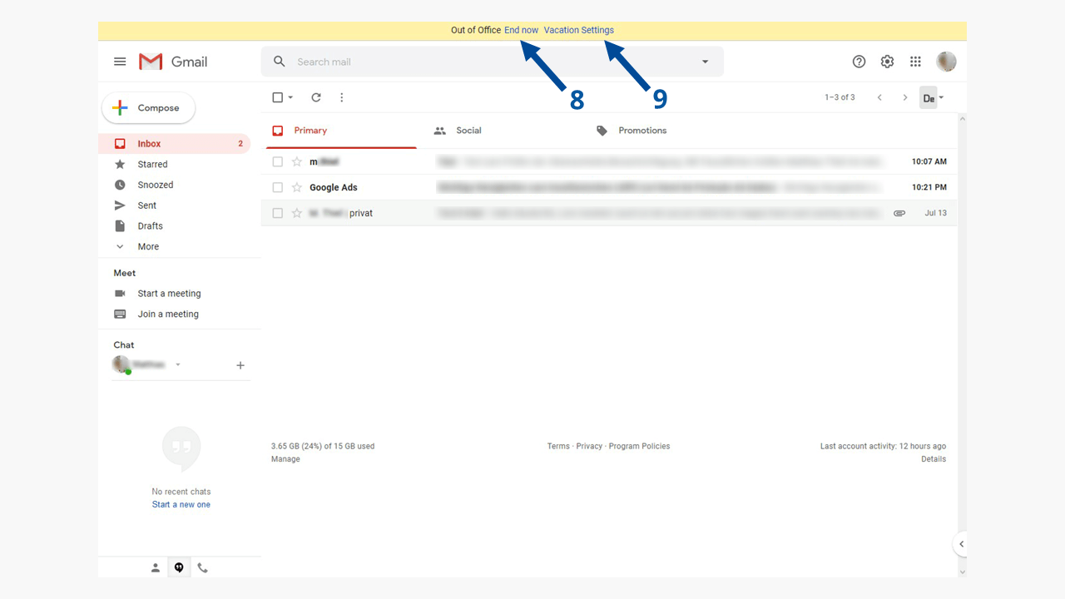Star the Jul 13 email

(x=296, y=213)
